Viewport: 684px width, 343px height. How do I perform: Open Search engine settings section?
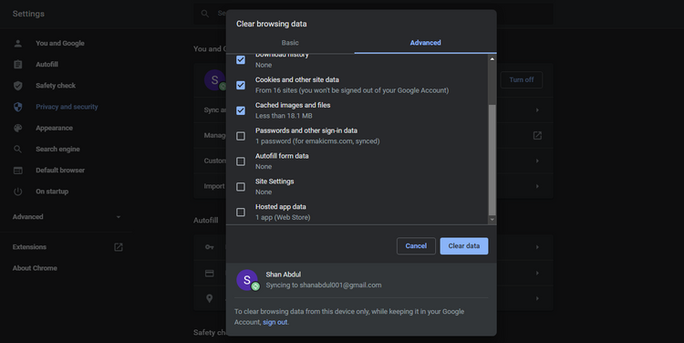[57, 150]
